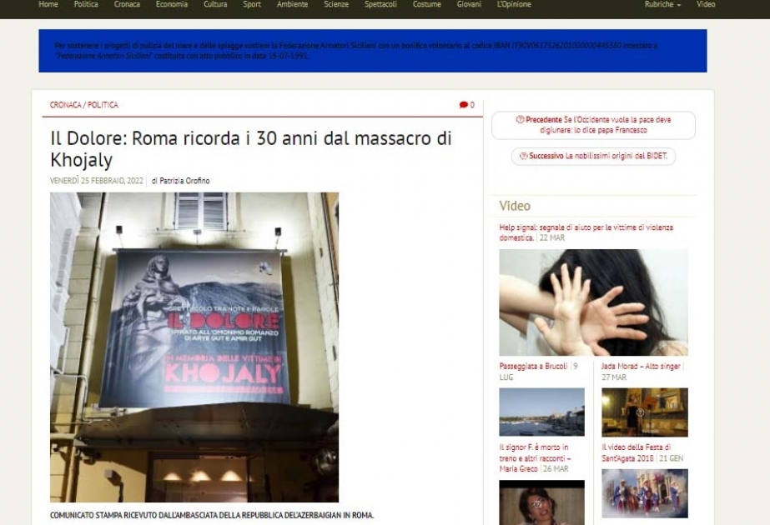The height and width of the screenshot is (525, 770).
Task: Click the red comment bubble icon
Action: pos(463,104)
